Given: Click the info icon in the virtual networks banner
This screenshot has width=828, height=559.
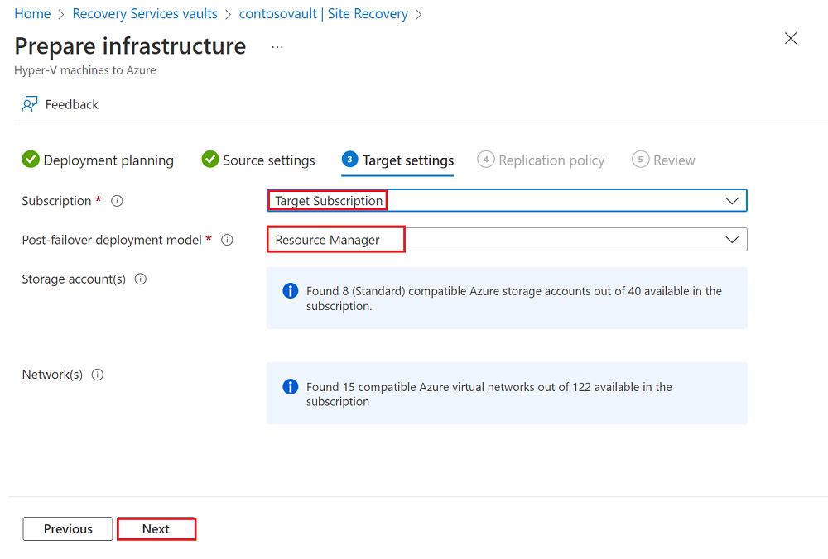Looking at the screenshot, I should [291, 387].
